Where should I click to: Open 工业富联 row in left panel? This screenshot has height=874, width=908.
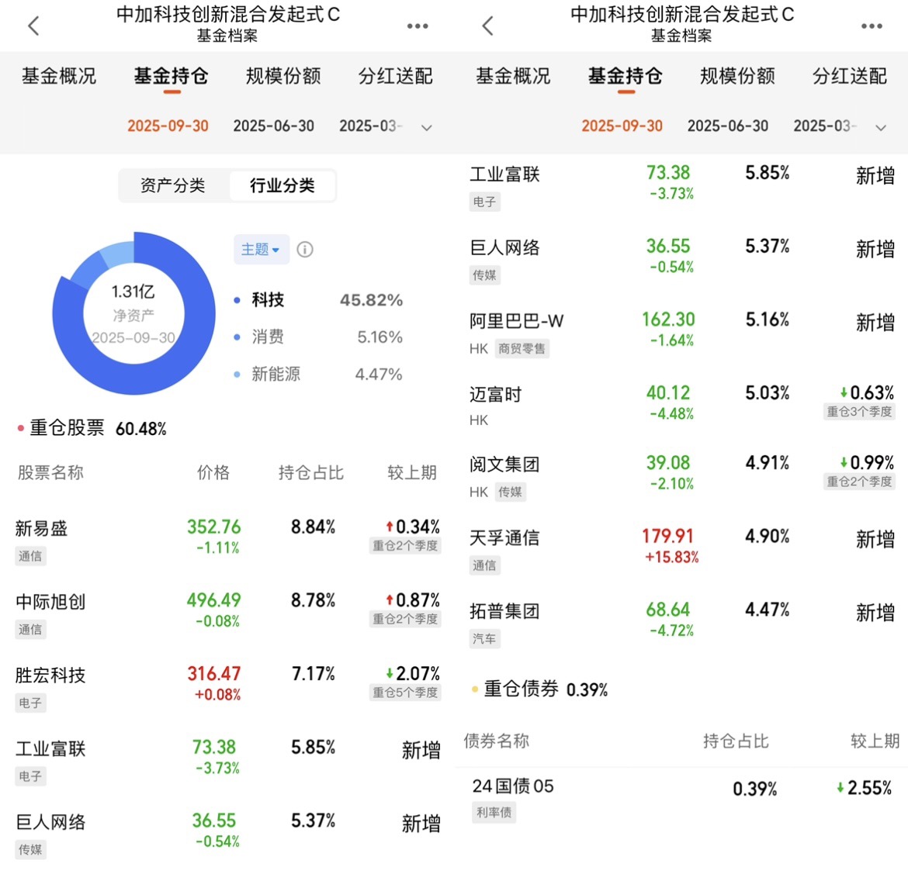227,762
